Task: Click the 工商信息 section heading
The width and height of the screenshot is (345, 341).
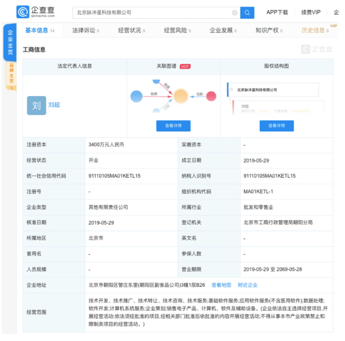Action: click(x=34, y=50)
